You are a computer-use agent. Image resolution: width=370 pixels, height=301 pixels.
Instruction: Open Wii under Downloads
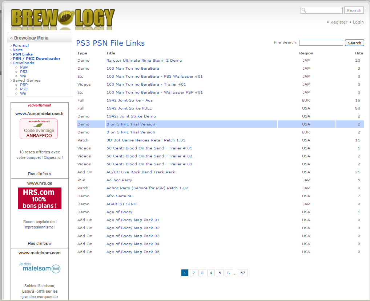pyautogui.click(x=23, y=76)
